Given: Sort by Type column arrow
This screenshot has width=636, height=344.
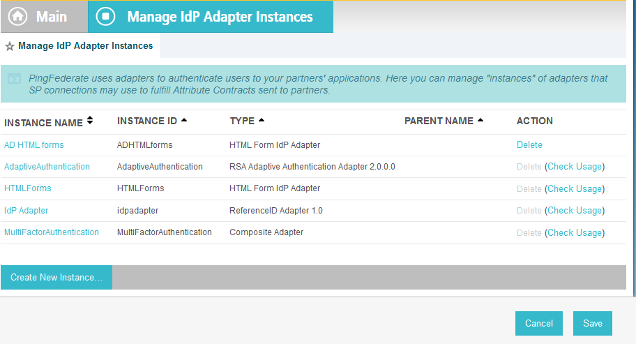Looking at the screenshot, I should click(262, 120).
